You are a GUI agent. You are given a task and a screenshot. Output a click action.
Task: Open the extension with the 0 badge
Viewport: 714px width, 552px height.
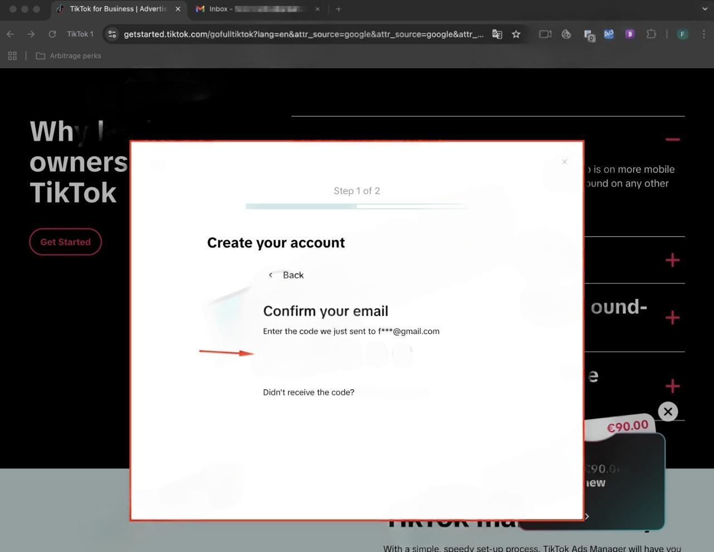(588, 35)
